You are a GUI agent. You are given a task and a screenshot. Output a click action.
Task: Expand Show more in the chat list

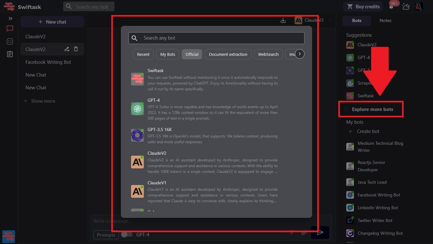coord(40,101)
